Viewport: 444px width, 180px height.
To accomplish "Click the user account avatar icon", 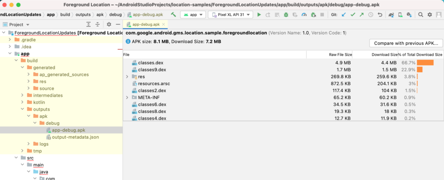I will pos(439,15).
